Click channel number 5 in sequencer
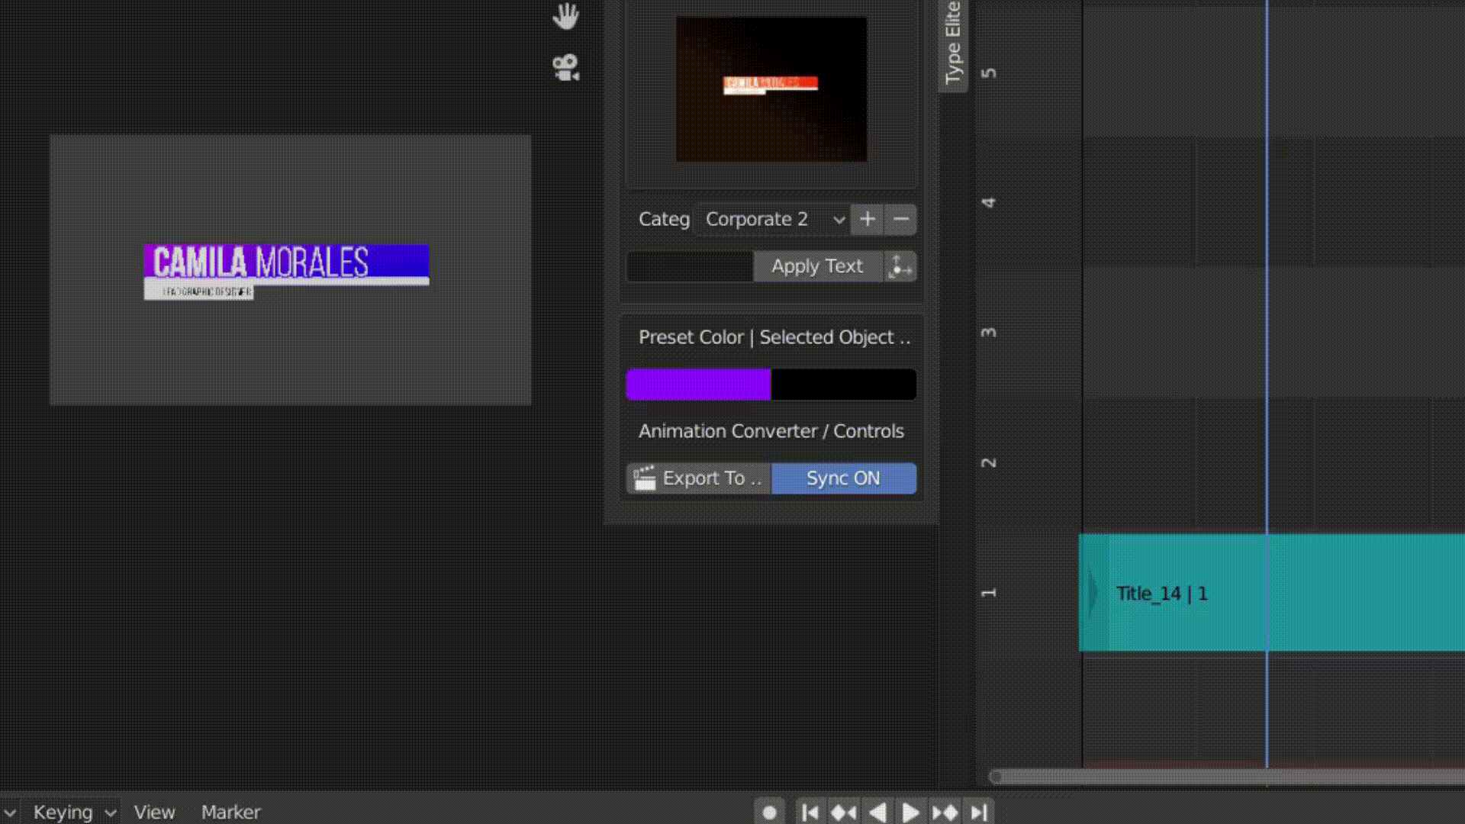The height and width of the screenshot is (824, 1465). point(989,73)
